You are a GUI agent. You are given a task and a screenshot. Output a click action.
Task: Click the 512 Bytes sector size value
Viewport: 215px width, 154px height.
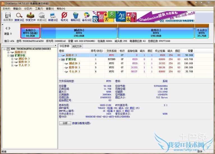(162, 97)
